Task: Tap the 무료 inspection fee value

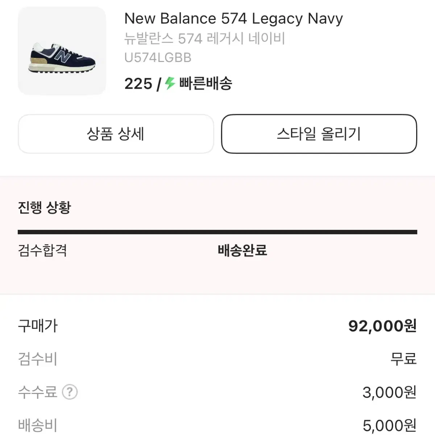Action: (403, 359)
